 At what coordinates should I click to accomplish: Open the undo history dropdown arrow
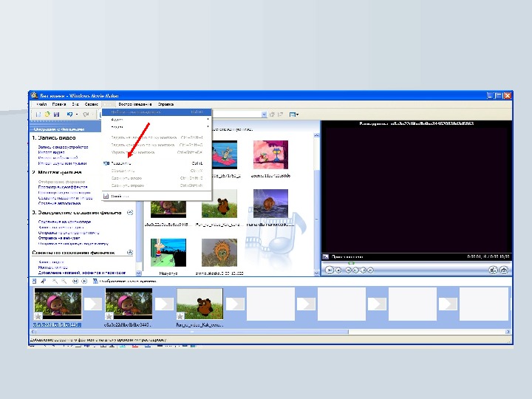pyautogui.click(x=77, y=115)
